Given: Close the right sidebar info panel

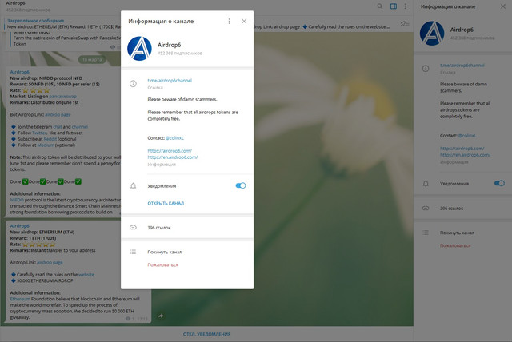Looking at the screenshot, I should 503,6.
